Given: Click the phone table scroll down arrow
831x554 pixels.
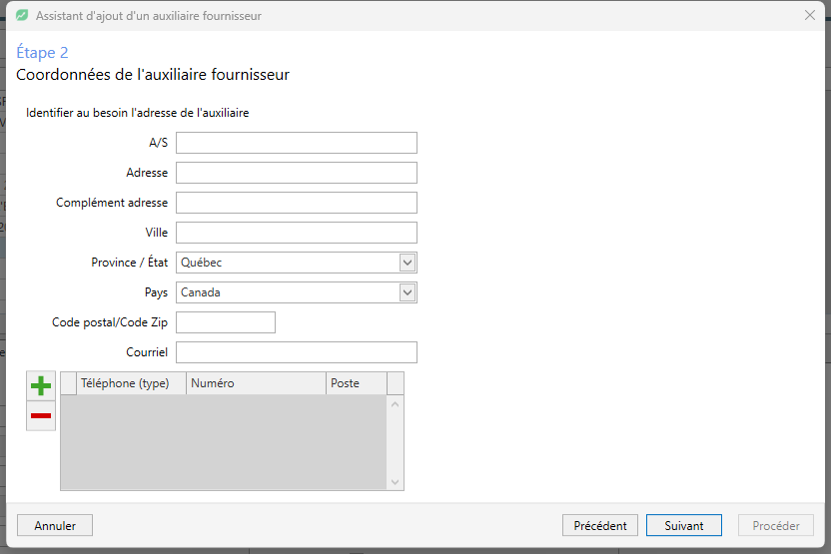Looking at the screenshot, I should tap(395, 482).
